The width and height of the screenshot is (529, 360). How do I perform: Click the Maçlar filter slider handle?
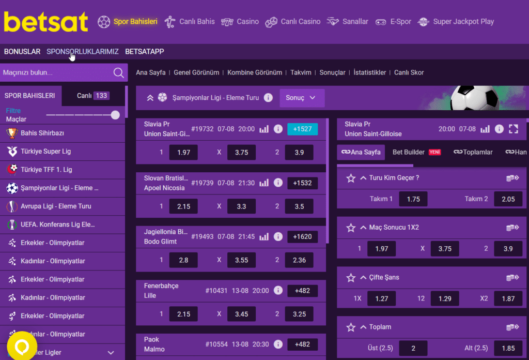click(x=115, y=115)
